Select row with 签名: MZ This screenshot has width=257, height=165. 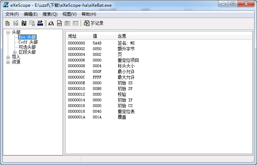(x=159, y=43)
